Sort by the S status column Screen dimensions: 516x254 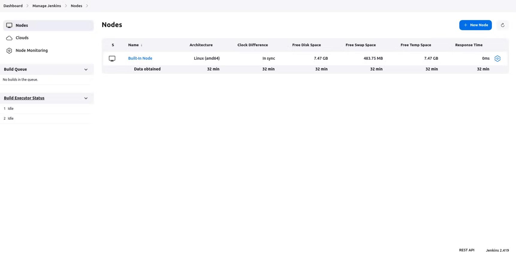click(x=113, y=45)
